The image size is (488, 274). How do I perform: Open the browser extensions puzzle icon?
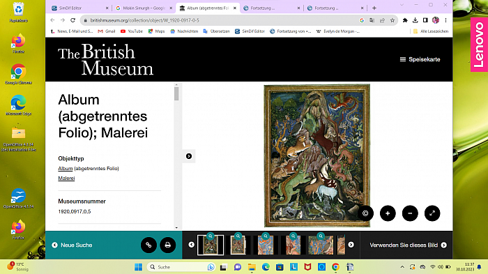point(405,20)
